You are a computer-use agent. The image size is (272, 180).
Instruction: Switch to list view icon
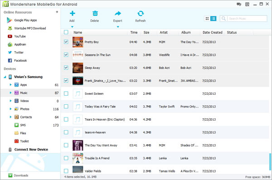(213, 19)
